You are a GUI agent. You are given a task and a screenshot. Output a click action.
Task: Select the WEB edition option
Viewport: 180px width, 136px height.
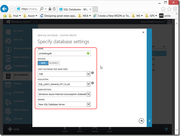coord(43,63)
